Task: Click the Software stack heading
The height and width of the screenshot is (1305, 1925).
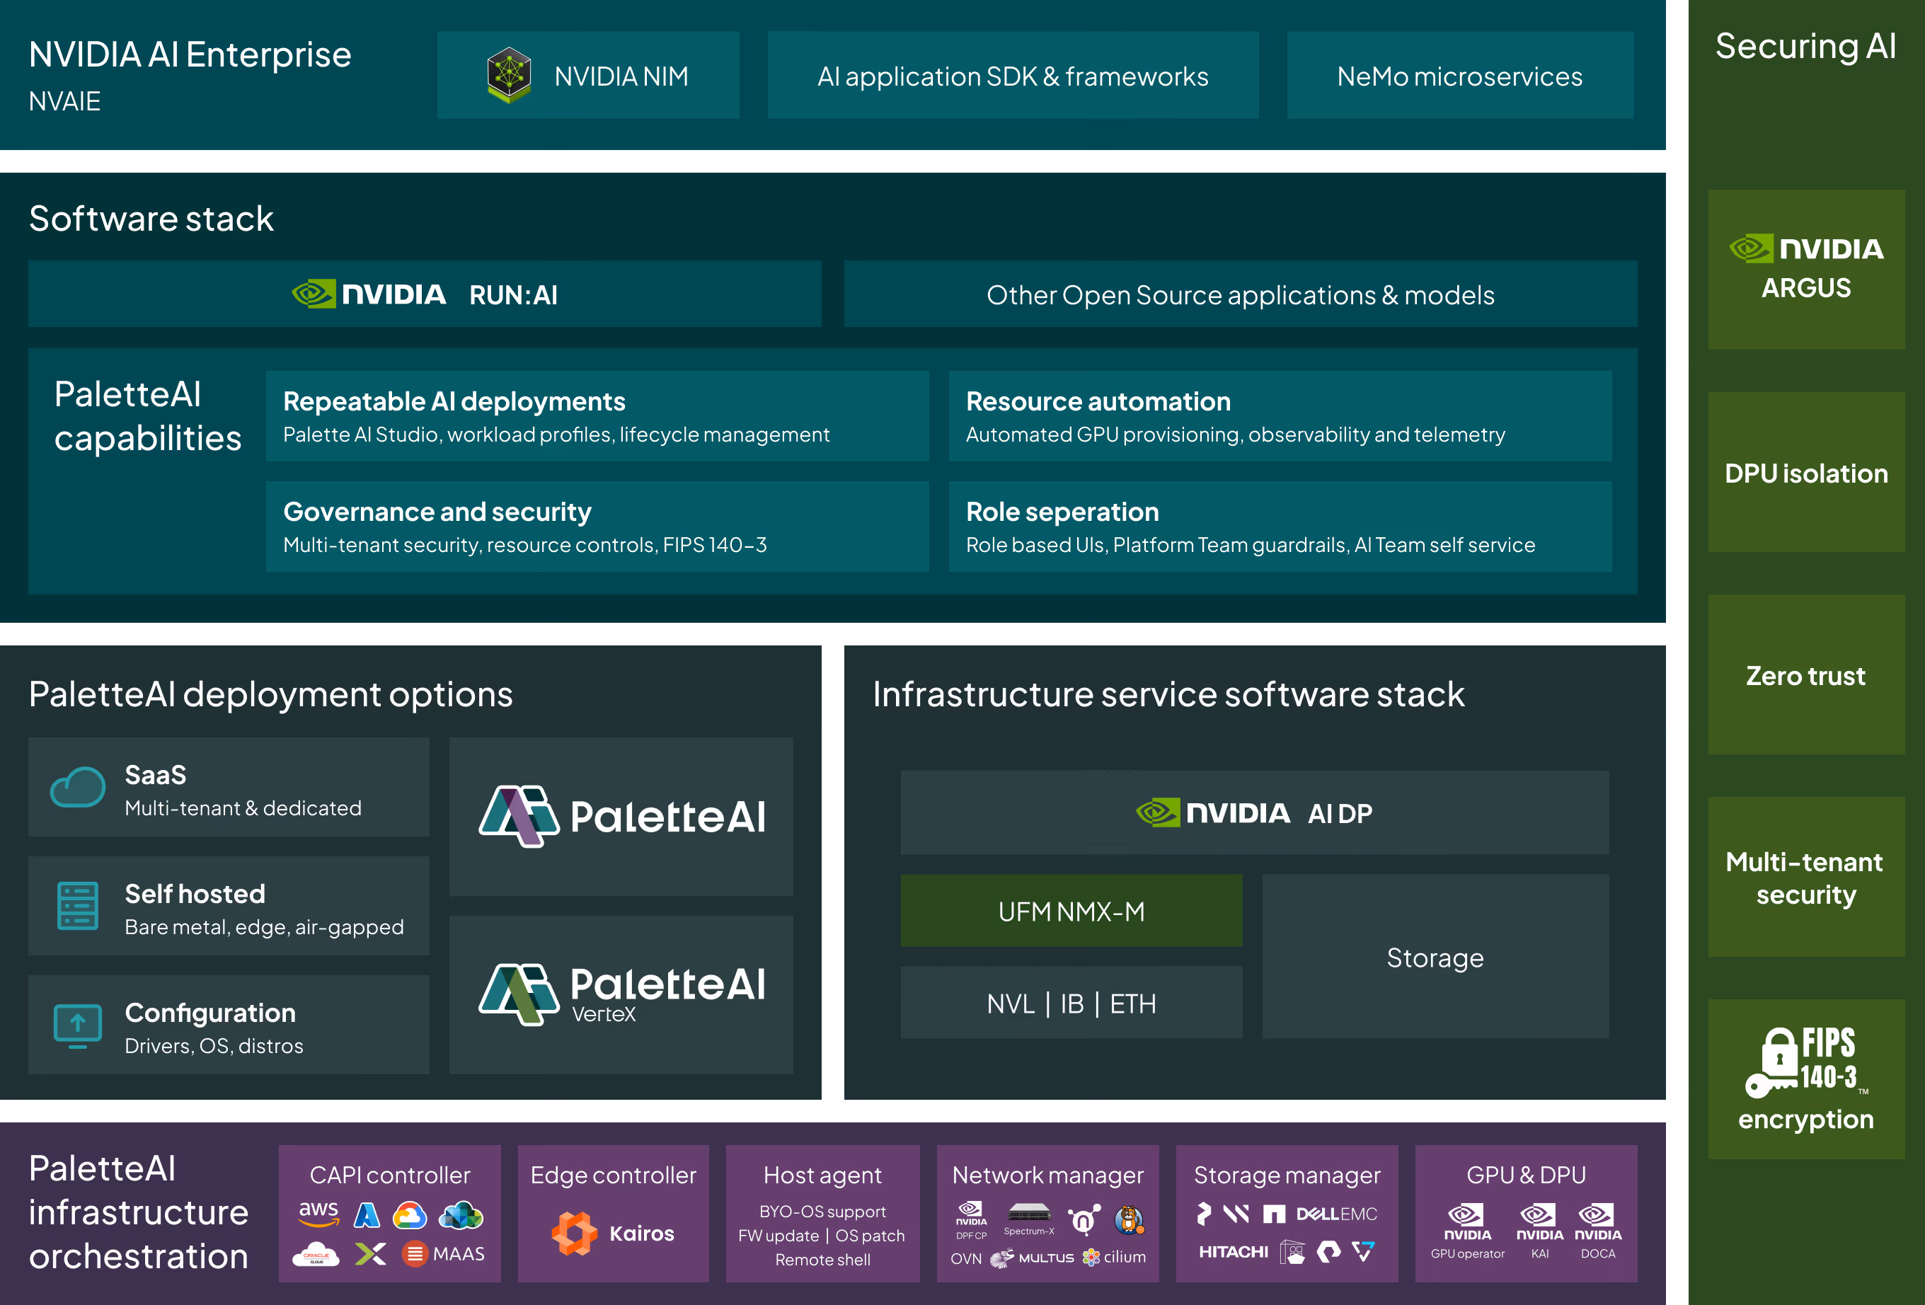Action: (x=151, y=219)
